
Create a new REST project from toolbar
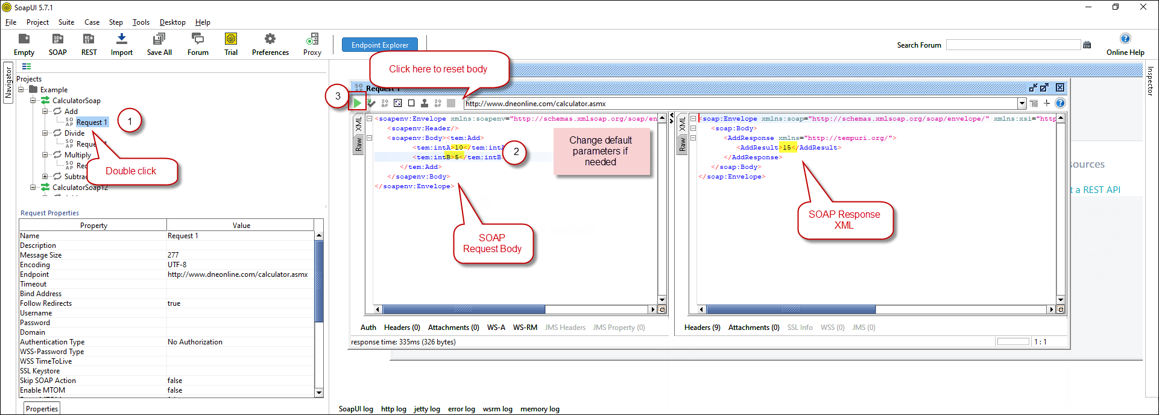pyautogui.click(x=89, y=39)
